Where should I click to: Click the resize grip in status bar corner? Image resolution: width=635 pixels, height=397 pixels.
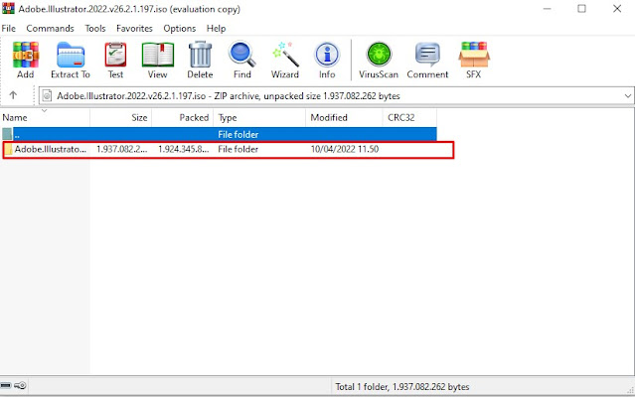(x=630, y=390)
